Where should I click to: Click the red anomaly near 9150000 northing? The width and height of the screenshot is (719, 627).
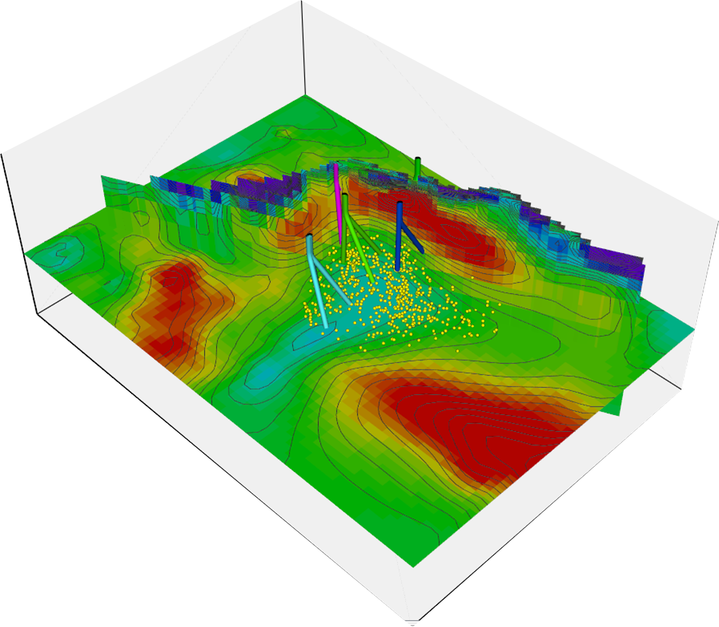172,305
